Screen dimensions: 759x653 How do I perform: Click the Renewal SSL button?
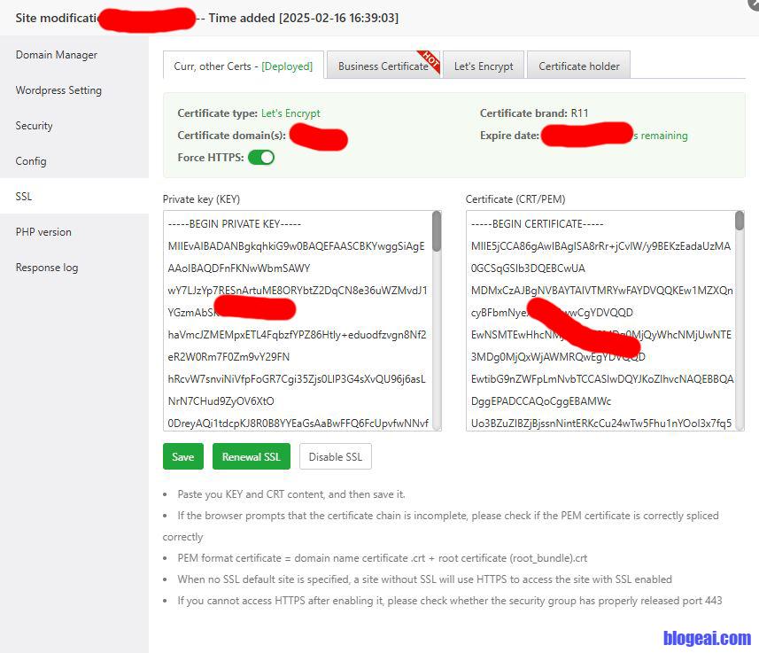click(x=252, y=457)
